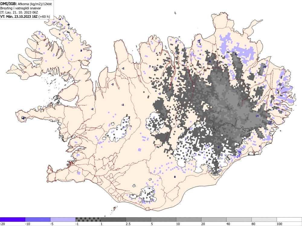Click the 'IT: Lau. 21. 10. 2023 06Z' line
Screen dimensions: 302x226
coord(19,12)
